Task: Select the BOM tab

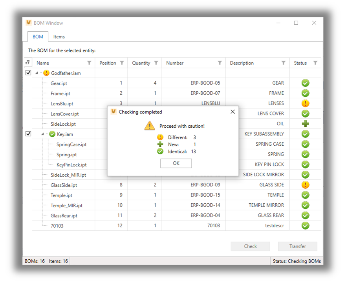Action: (38, 36)
